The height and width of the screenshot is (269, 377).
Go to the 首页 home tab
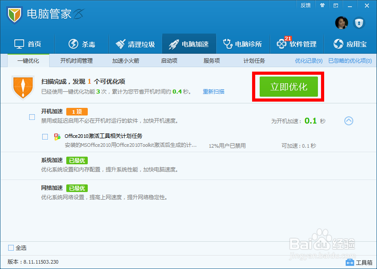28,44
